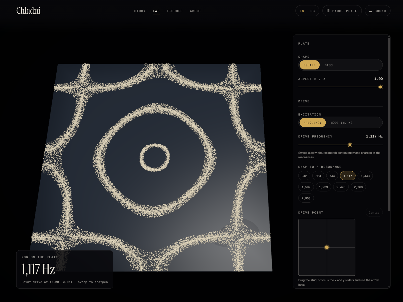Pause the plate animation
This screenshot has width=403, height=302.
(x=342, y=11)
